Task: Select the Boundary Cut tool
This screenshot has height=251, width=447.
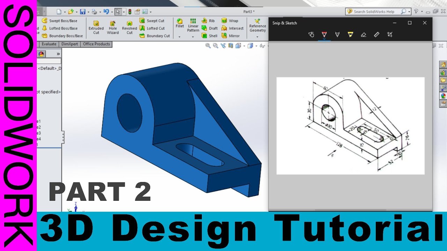Action: tap(155, 36)
